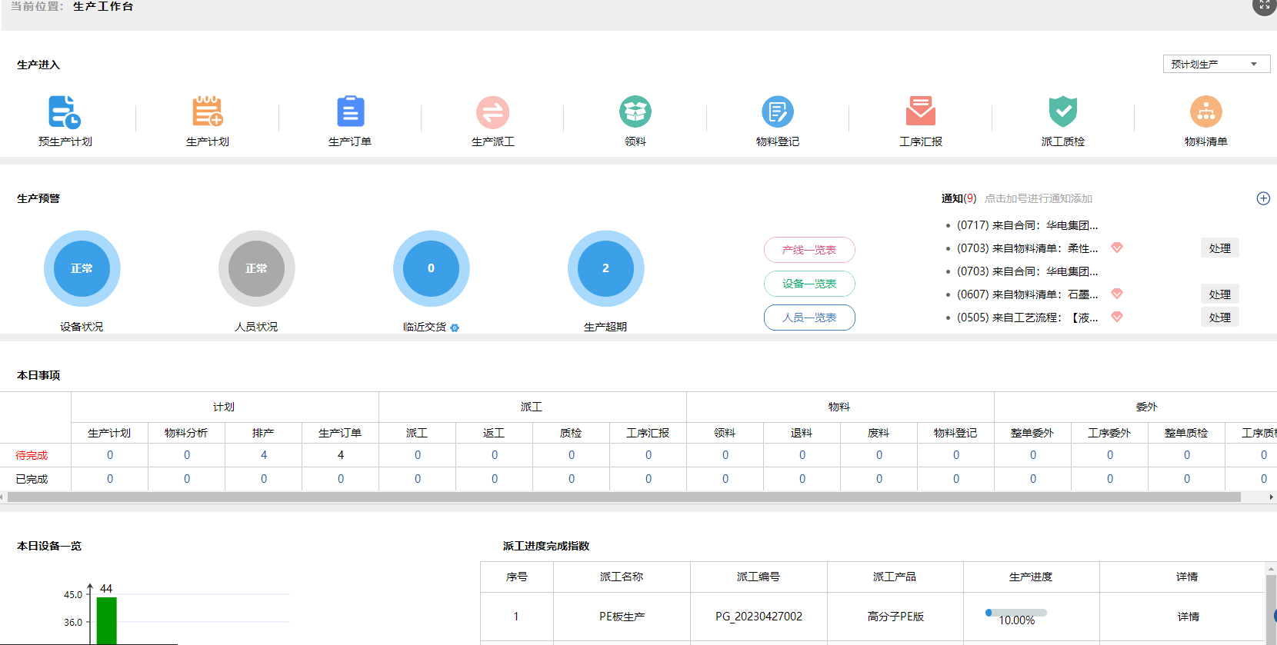The height and width of the screenshot is (645, 1277).
Task: Click diamond icon on 工艺流程 notice
Action: pos(1117,317)
